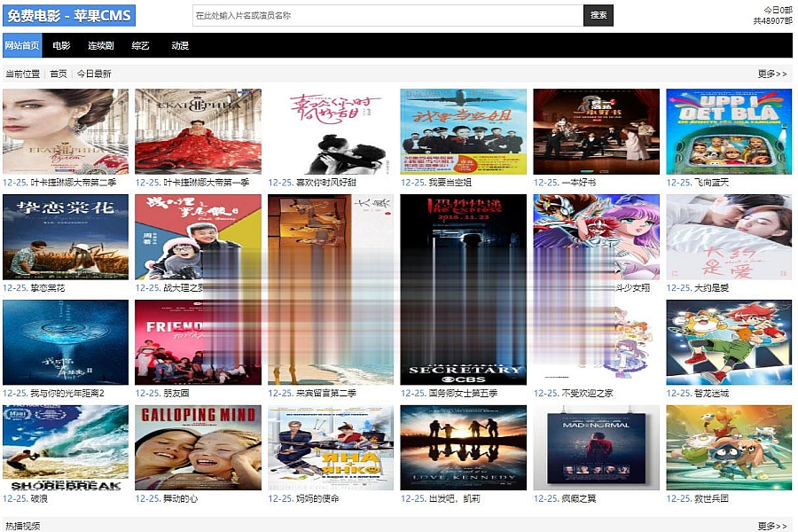Screen dimensions: 798x532
Task: Click the 疯癫之翼 title link
Action: pos(579,498)
